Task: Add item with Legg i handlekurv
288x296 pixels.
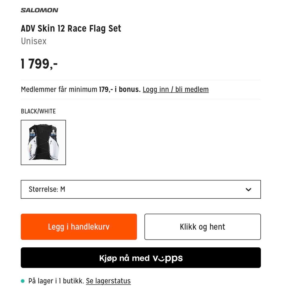Action: point(79,227)
